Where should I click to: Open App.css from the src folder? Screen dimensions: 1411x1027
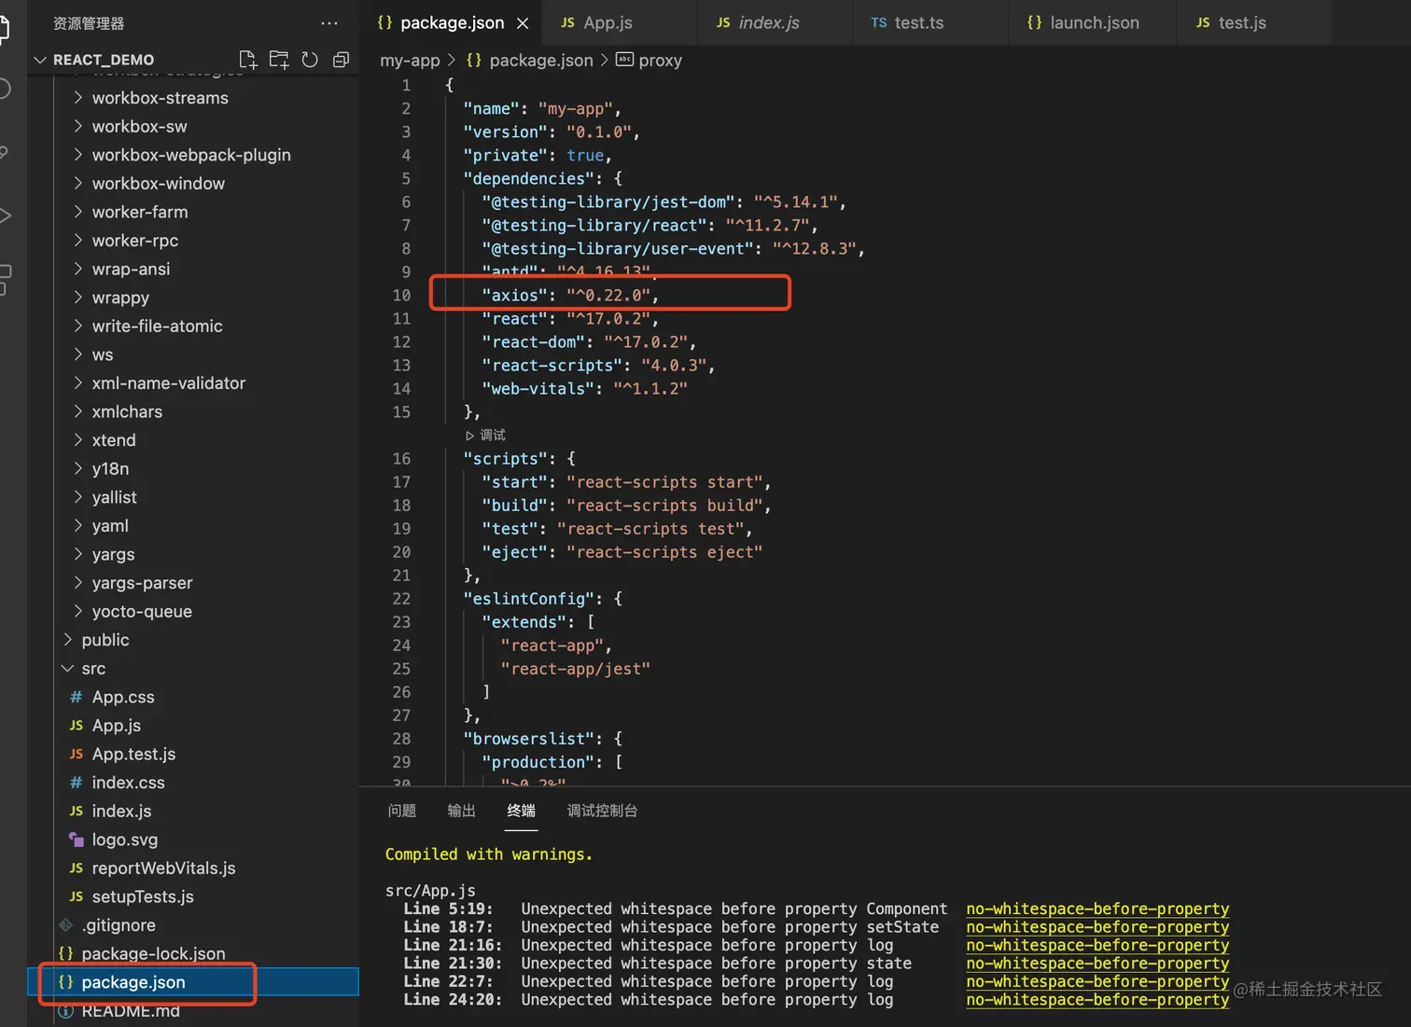pos(122,697)
